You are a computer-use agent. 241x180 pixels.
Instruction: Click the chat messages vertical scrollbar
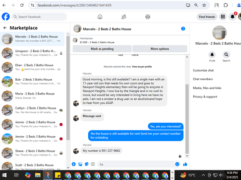pos(187,119)
